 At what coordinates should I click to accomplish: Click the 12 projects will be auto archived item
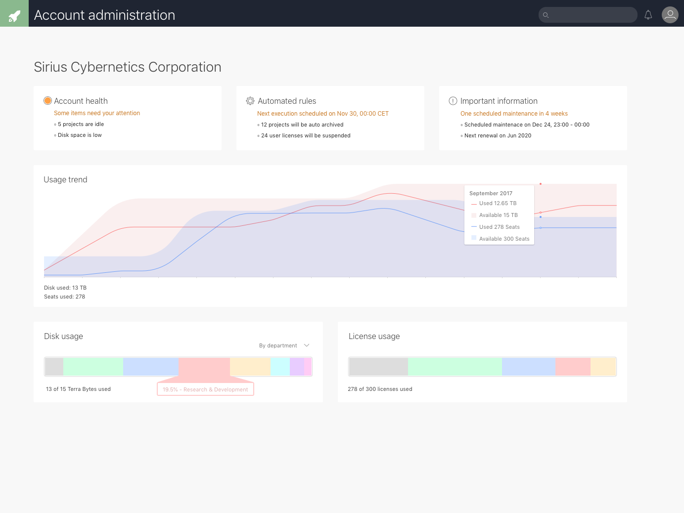point(302,125)
